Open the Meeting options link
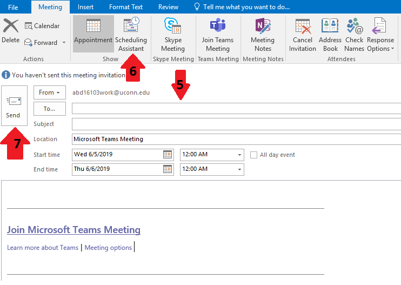This screenshot has width=401, height=285. tap(108, 248)
